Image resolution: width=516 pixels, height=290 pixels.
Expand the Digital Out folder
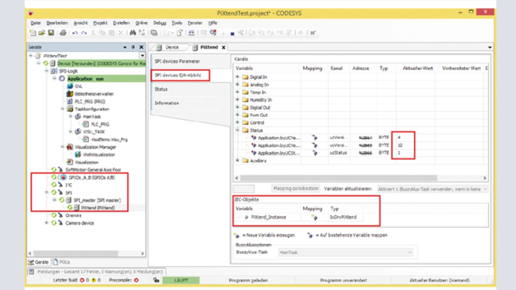click(237, 108)
